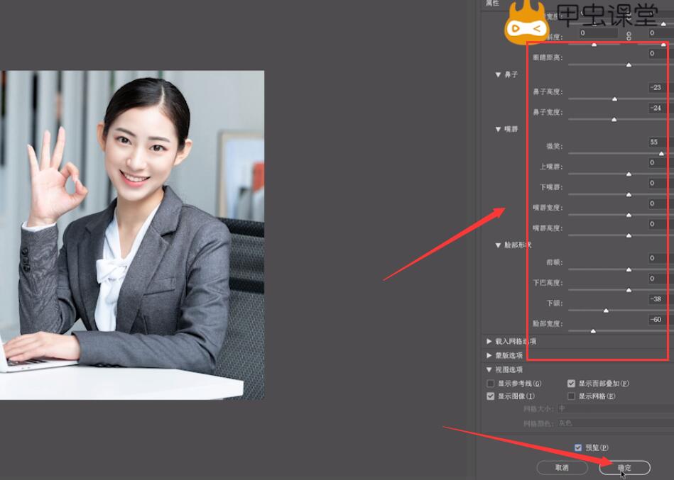This screenshot has width=674, height=480.
Task: Click the 鼻子高度 slider handle
Action: [x=614, y=99]
